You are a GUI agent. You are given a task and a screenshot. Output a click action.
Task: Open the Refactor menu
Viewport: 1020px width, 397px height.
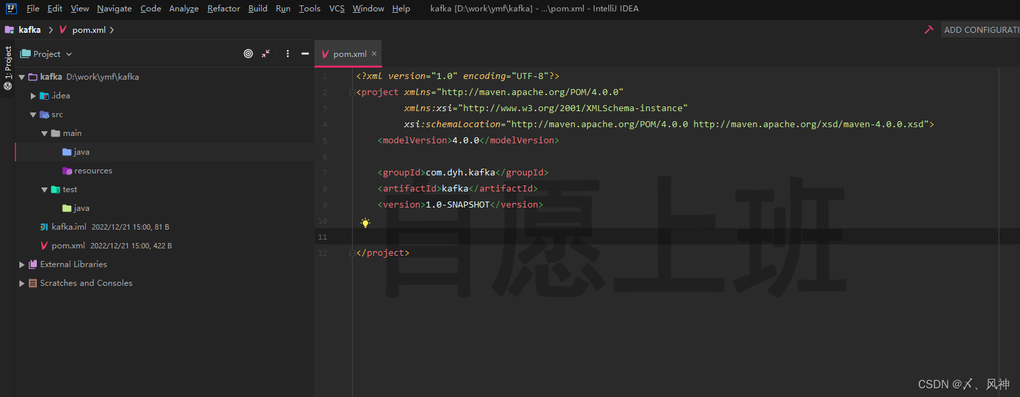click(224, 9)
